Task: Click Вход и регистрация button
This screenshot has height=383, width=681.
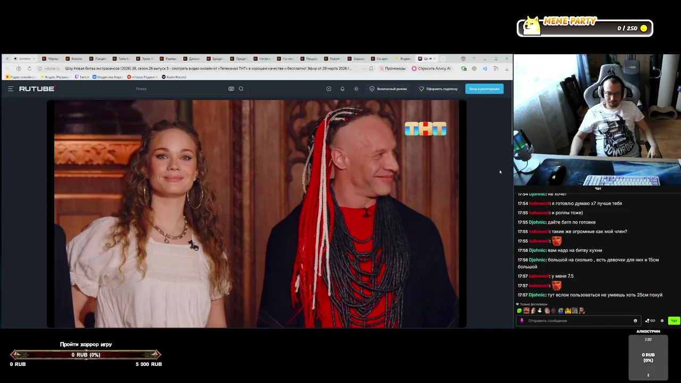Action: [484, 89]
